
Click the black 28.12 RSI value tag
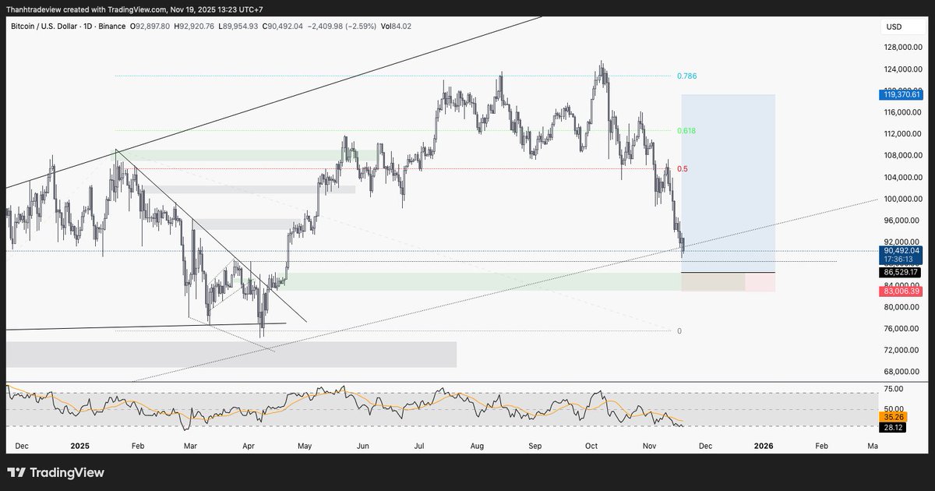893,428
